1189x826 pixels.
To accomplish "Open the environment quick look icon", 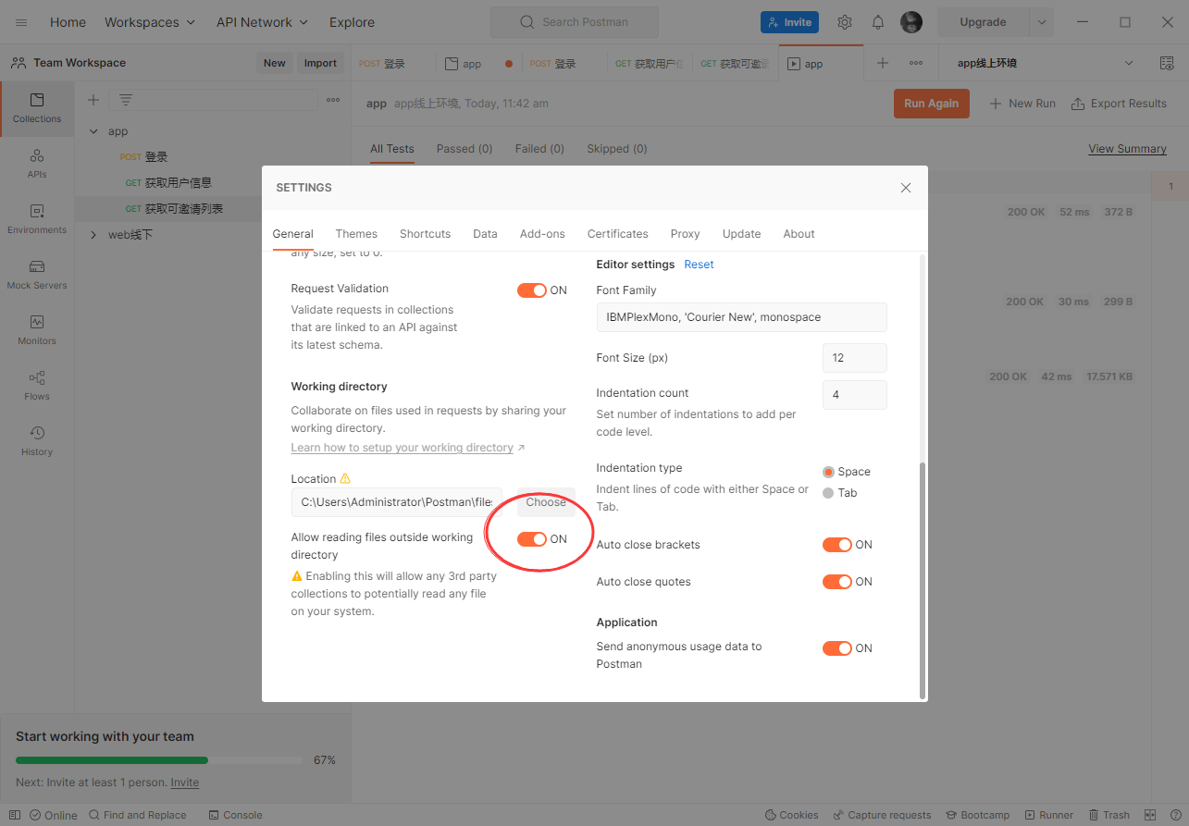I will [1167, 63].
